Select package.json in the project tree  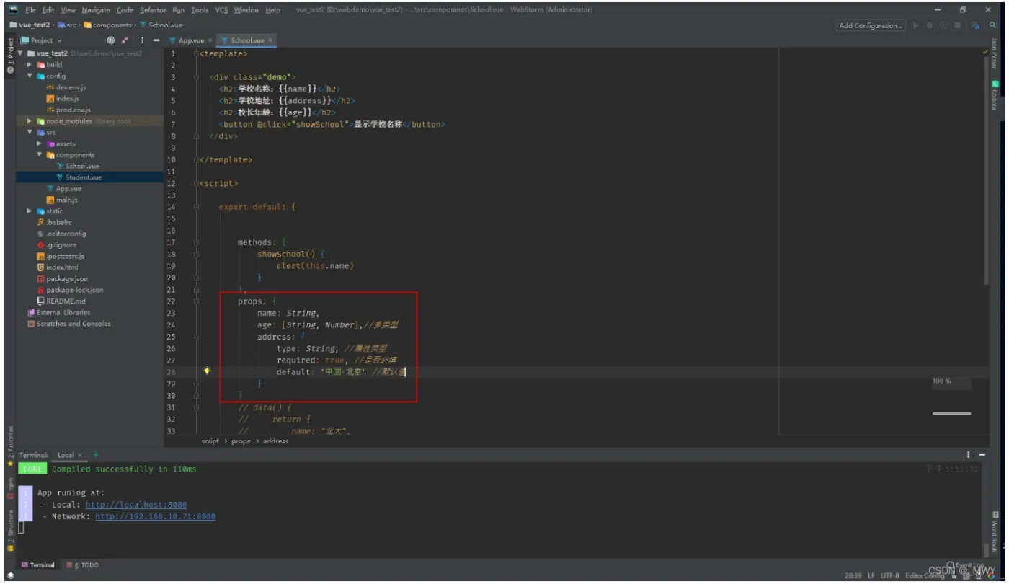pyautogui.click(x=67, y=278)
